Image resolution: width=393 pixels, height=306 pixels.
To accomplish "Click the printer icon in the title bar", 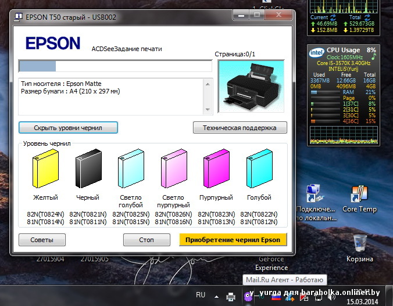I will [18, 17].
